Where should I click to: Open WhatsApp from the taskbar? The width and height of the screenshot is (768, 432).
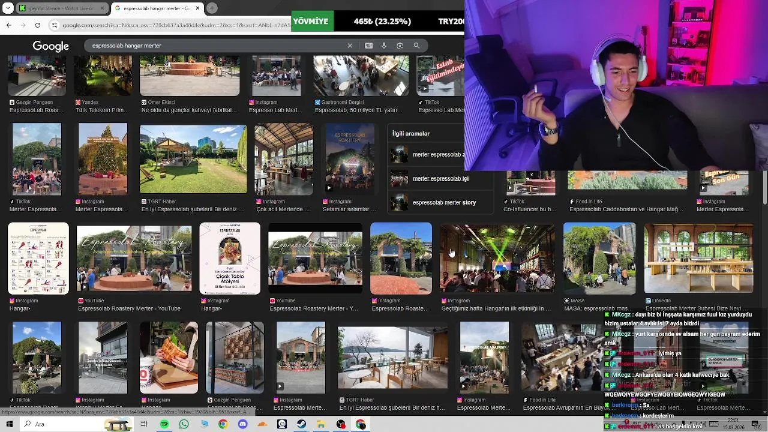[x=184, y=424]
